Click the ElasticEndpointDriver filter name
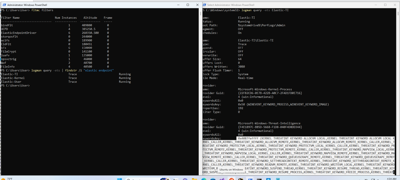The height and width of the screenshot is (180, 400). click(19, 33)
